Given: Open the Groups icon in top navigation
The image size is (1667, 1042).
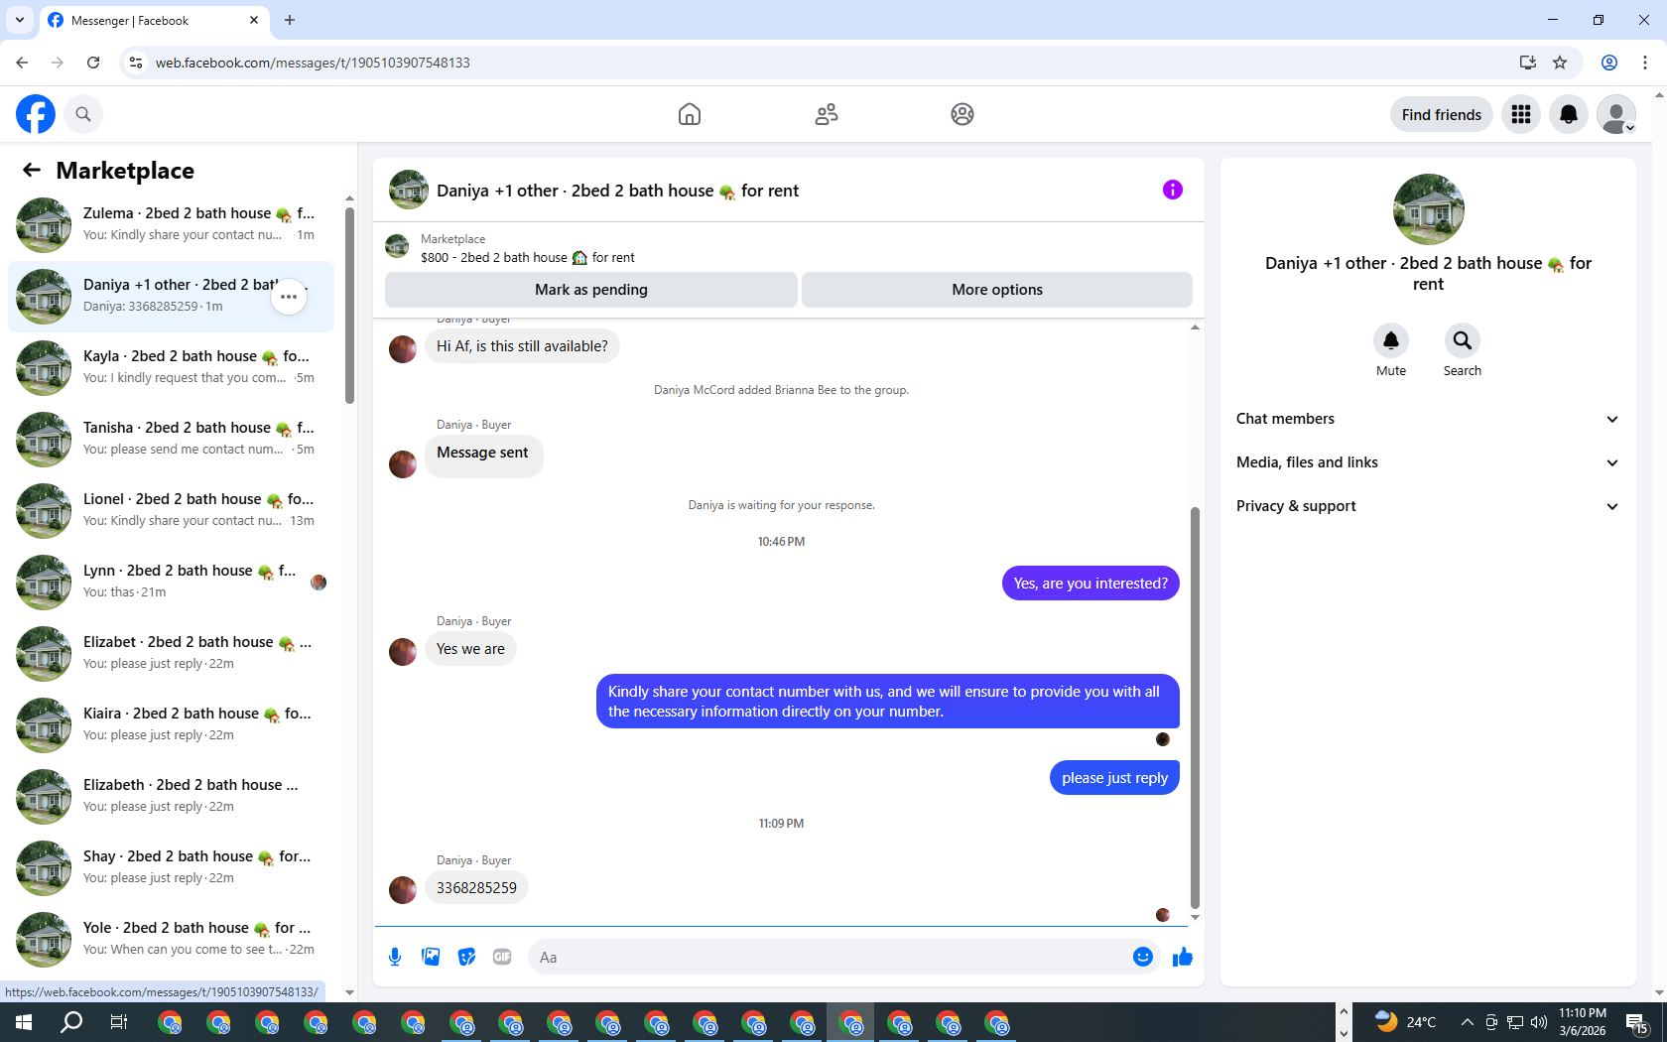Looking at the screenshot, I should (962, 114).
